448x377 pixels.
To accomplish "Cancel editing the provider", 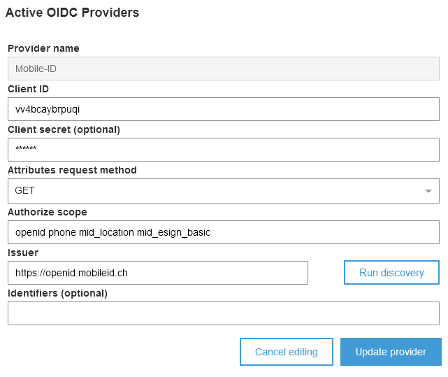I will point(286,352).
